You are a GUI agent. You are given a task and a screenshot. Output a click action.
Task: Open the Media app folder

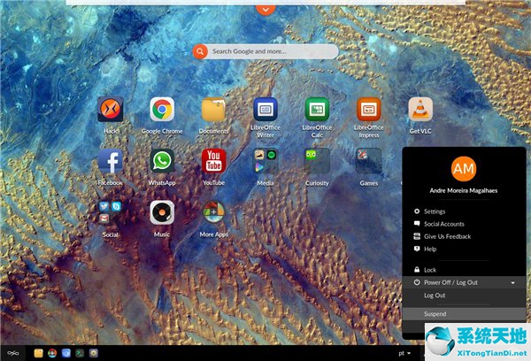pyautogui.click(x=265, y=161)
